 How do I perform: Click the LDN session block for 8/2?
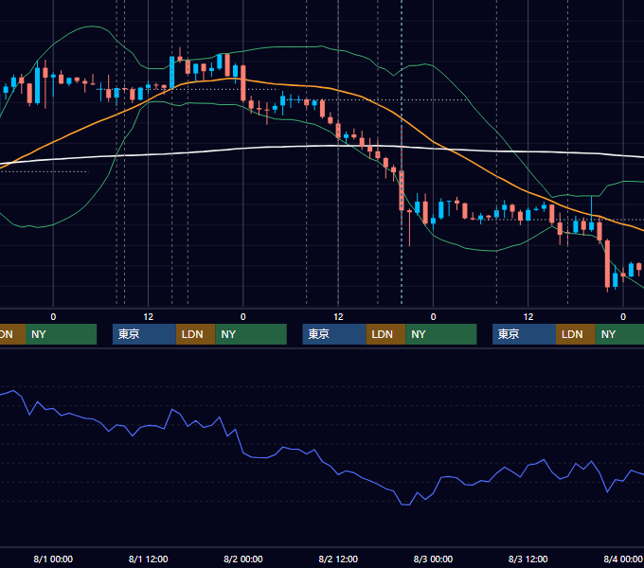385,334
